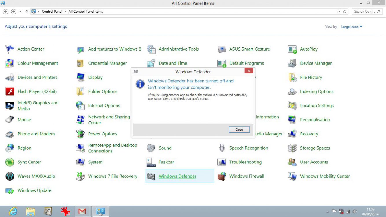Click the Search Control Panel field
The width and height of the screenshot is (386, 217).
367,12
